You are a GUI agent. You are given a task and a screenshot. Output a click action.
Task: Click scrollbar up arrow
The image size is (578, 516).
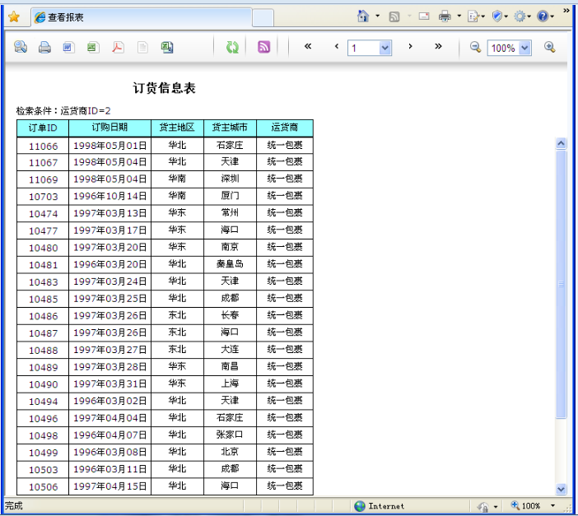[x=561, y=143]
